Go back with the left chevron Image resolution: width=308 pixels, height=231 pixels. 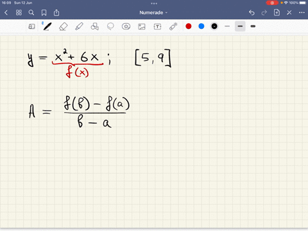(6, 13)
